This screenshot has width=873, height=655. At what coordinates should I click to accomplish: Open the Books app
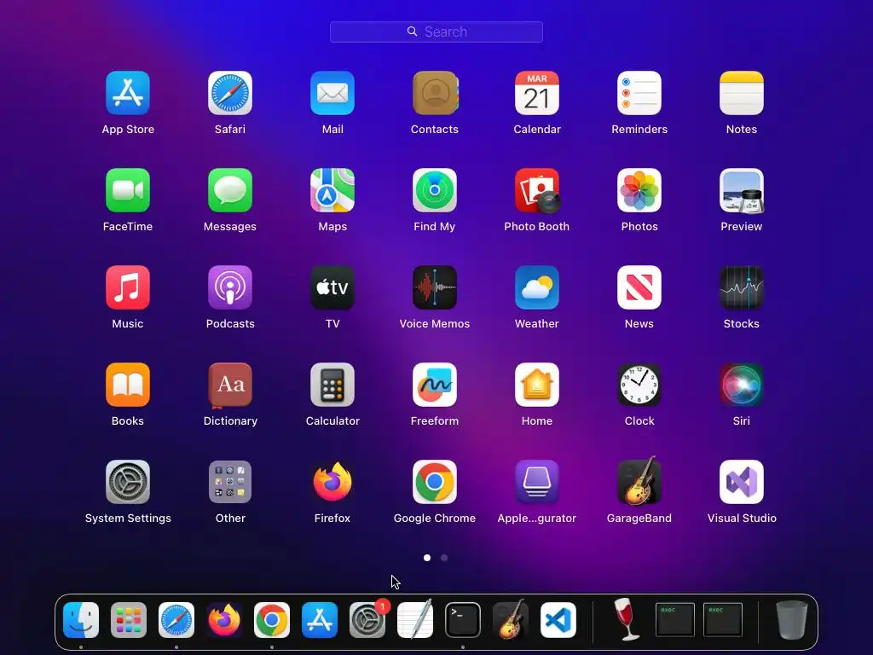[128, 385]
